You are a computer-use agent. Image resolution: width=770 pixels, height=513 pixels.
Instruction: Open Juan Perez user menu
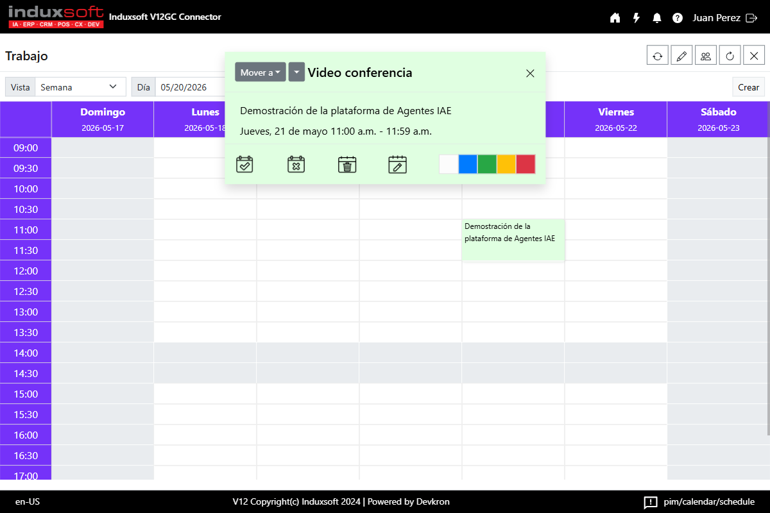[x=717, y=18]
